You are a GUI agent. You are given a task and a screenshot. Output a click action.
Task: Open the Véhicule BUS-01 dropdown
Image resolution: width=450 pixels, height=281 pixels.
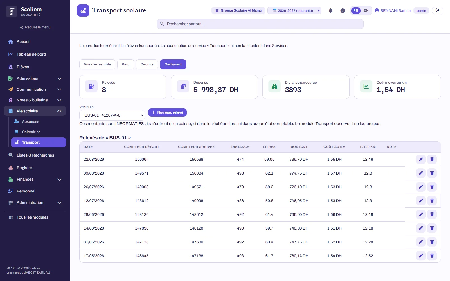pos(112,115)
